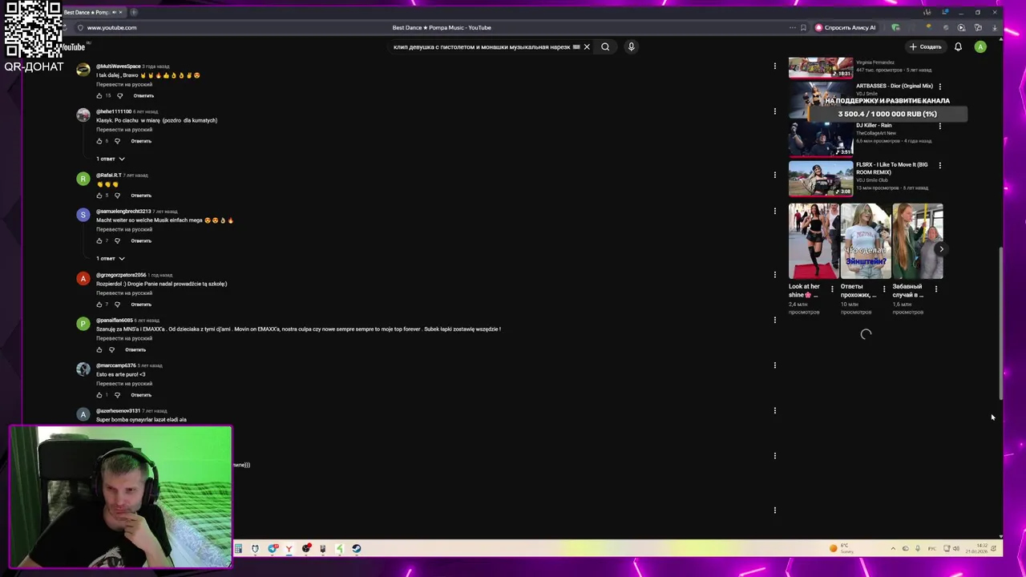
Task: Switch keyboard language РУС indicator
Action: point(931,549)
